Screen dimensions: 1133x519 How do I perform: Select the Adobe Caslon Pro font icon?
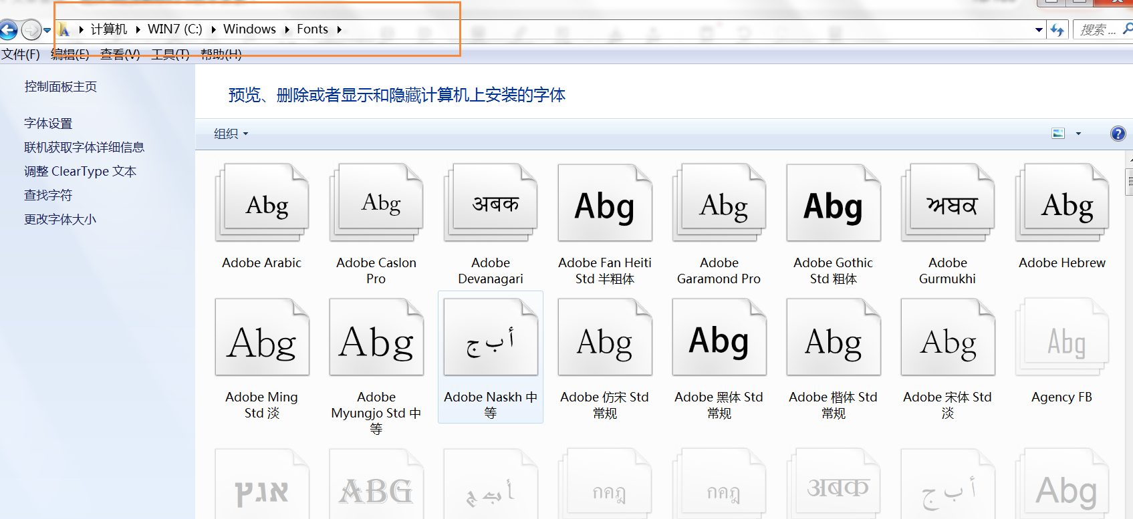[x=376, y=203]
